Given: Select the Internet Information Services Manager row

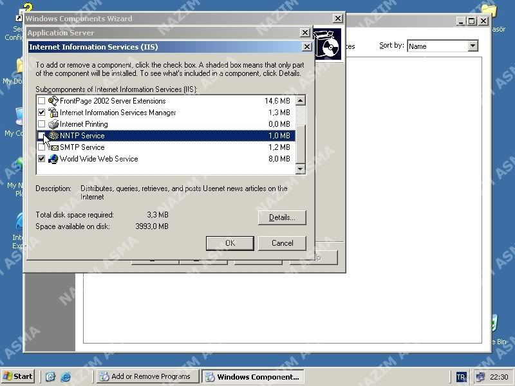Looking at the screenshot, I should pos(166,113).
